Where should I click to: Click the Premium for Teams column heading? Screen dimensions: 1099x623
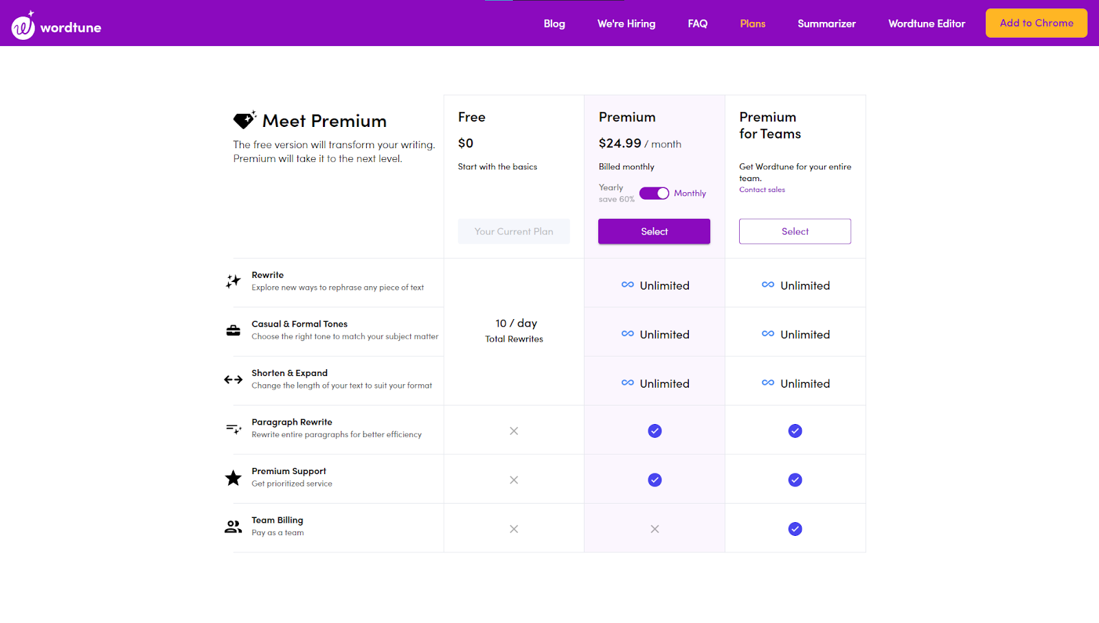(770, 126)
